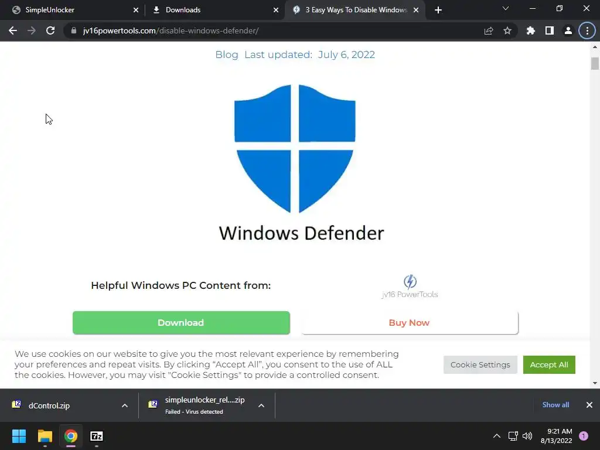600x450 pixels.
Task: Click the Windows Defender shield image
Action: (x=295, y=148)
